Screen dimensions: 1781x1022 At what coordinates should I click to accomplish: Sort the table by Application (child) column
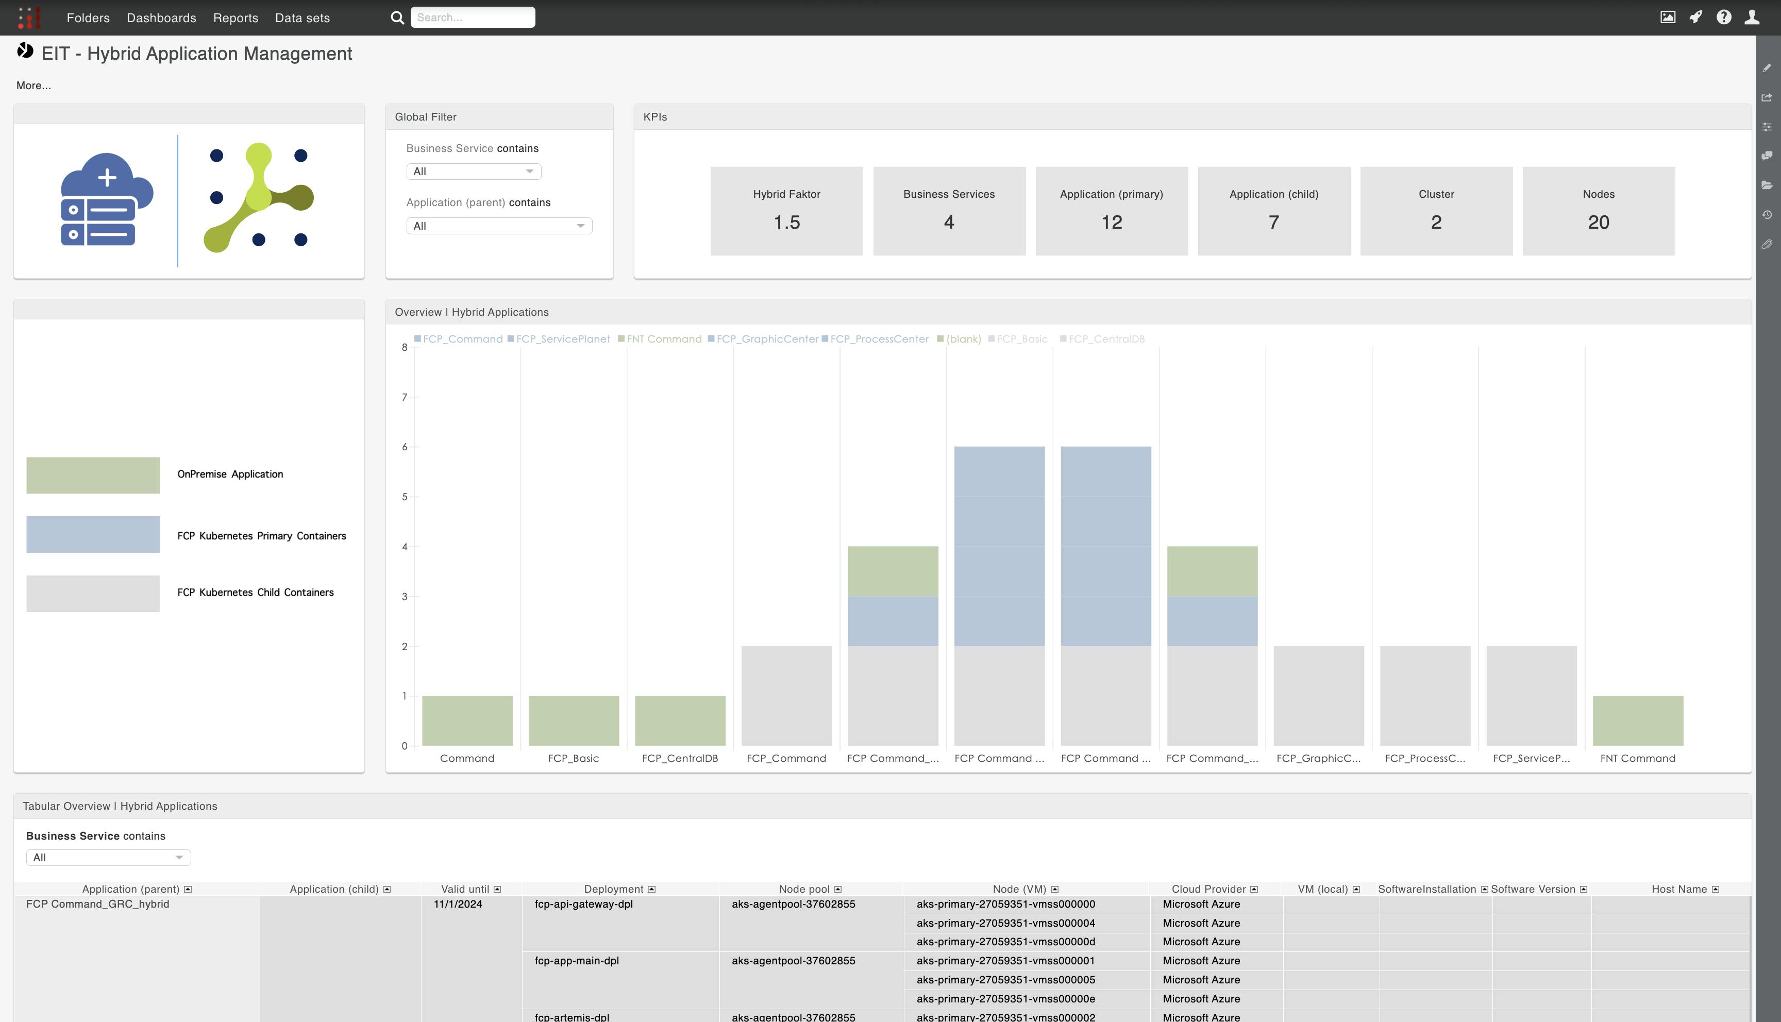[387, 889]
